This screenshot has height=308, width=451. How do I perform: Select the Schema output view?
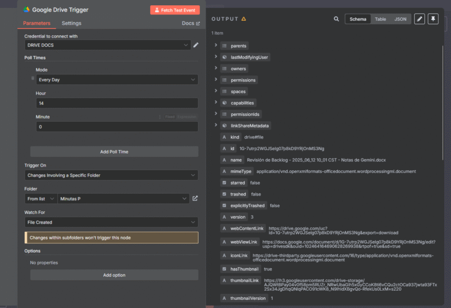coord(357,19)
